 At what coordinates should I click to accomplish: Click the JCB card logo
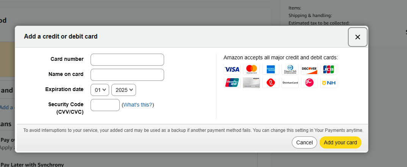pyautogui.click(x=328, y=69)
